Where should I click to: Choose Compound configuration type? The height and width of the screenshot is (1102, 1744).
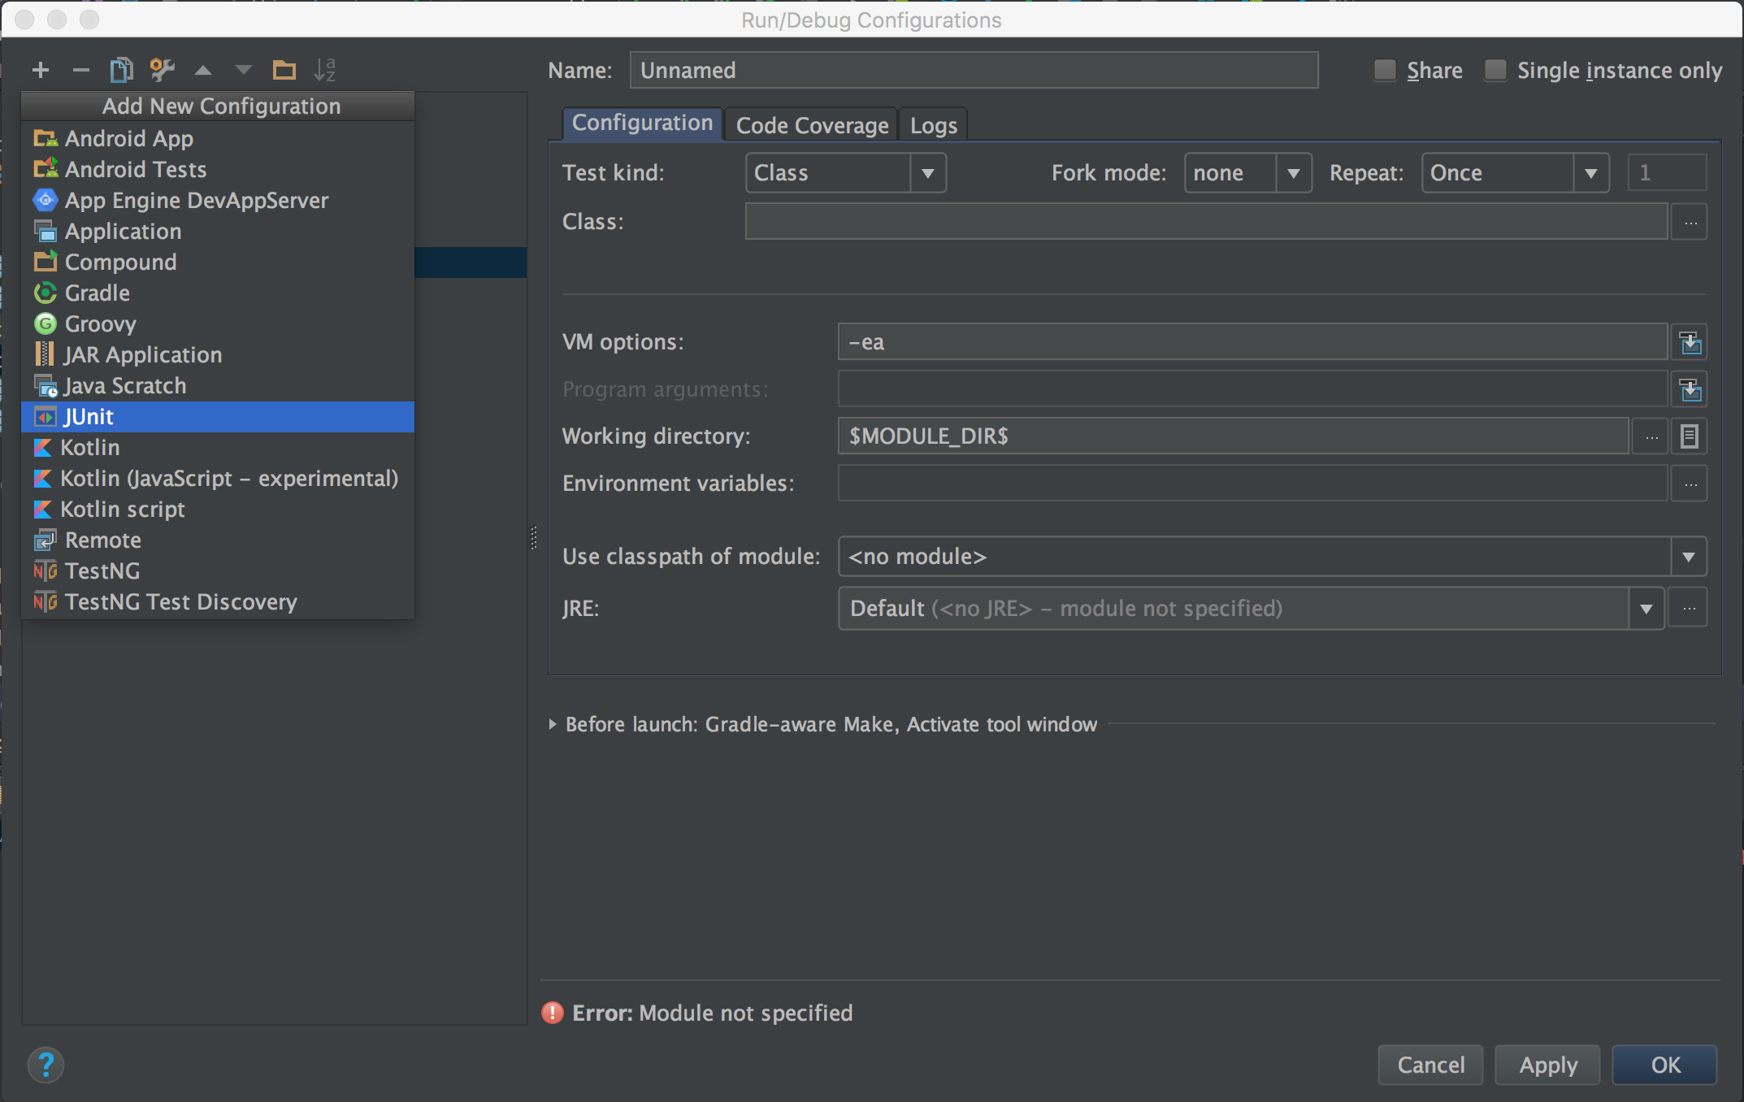[x=218, y=262]
